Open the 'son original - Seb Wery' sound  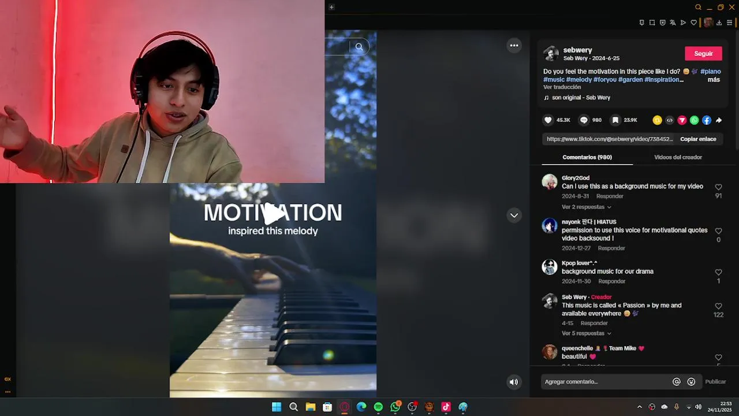581,98
